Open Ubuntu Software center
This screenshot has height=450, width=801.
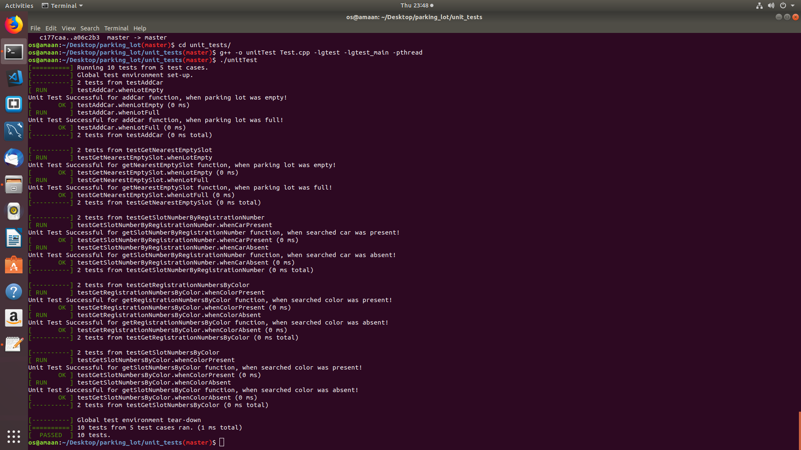(14, 265)
